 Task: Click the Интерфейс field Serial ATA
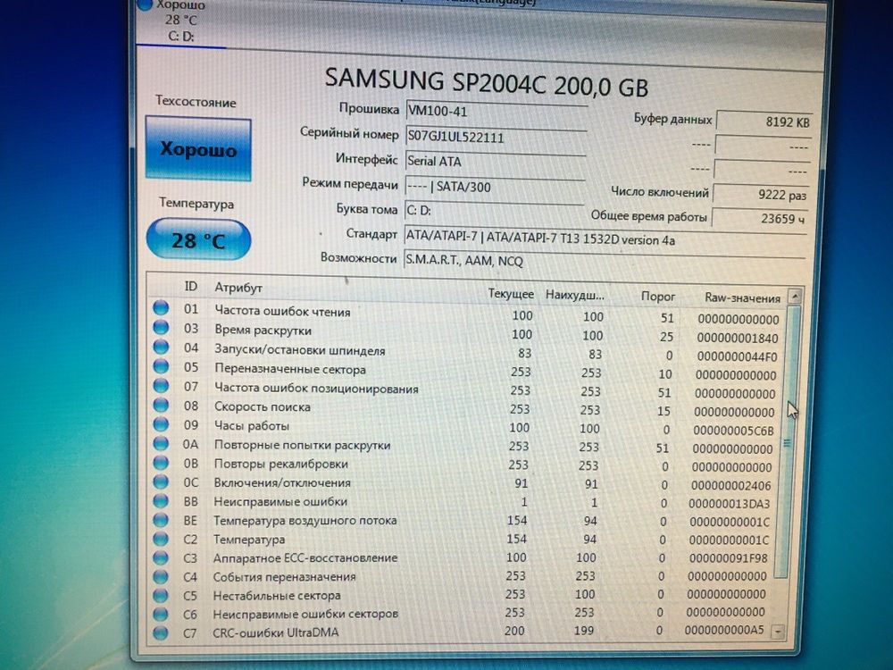(x=495, y=162)
